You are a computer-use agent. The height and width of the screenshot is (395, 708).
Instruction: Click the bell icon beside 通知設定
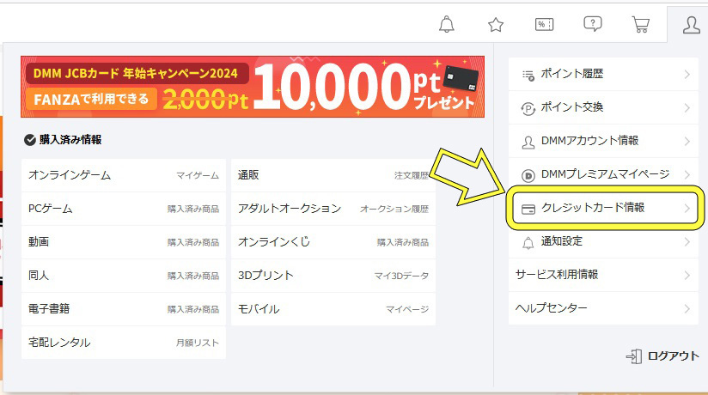point(528,243)
